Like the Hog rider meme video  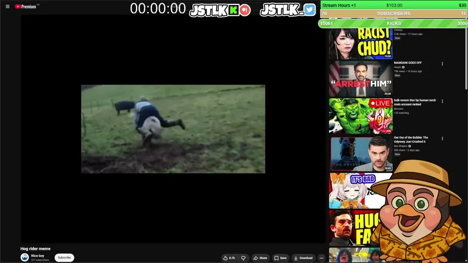[x=229, y=258]
